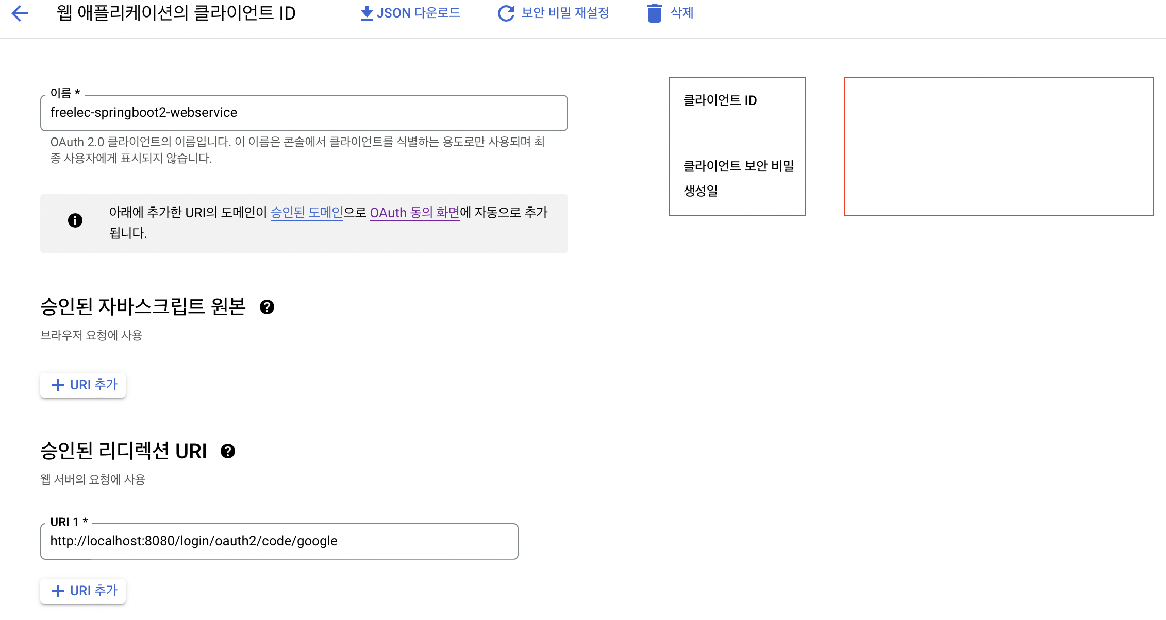Click the info icon in the gray notice
This screenshot has width=1166, height=620.
[75, 220]
